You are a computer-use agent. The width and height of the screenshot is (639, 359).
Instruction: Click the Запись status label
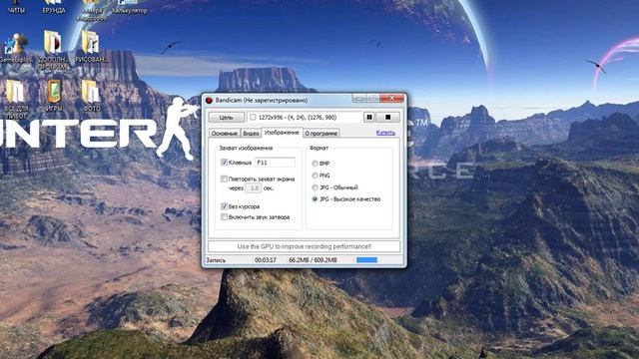(216, 260)
